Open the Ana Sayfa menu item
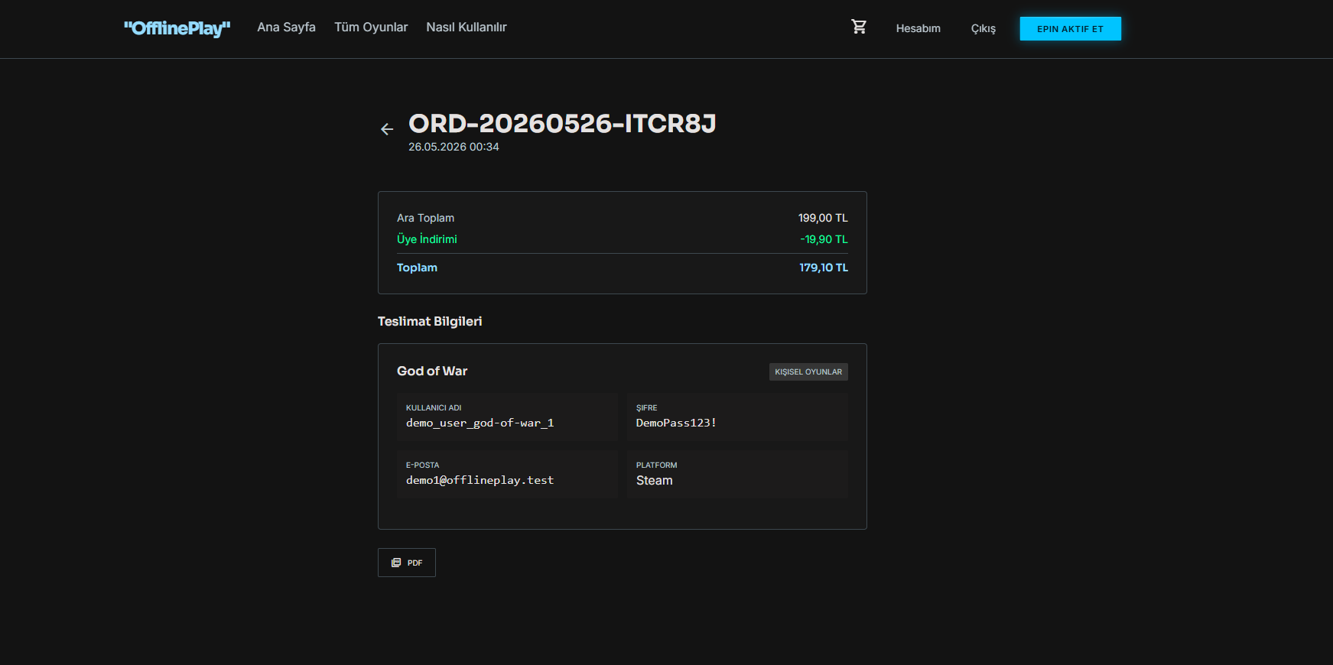1333x665 pixels. 287,28
